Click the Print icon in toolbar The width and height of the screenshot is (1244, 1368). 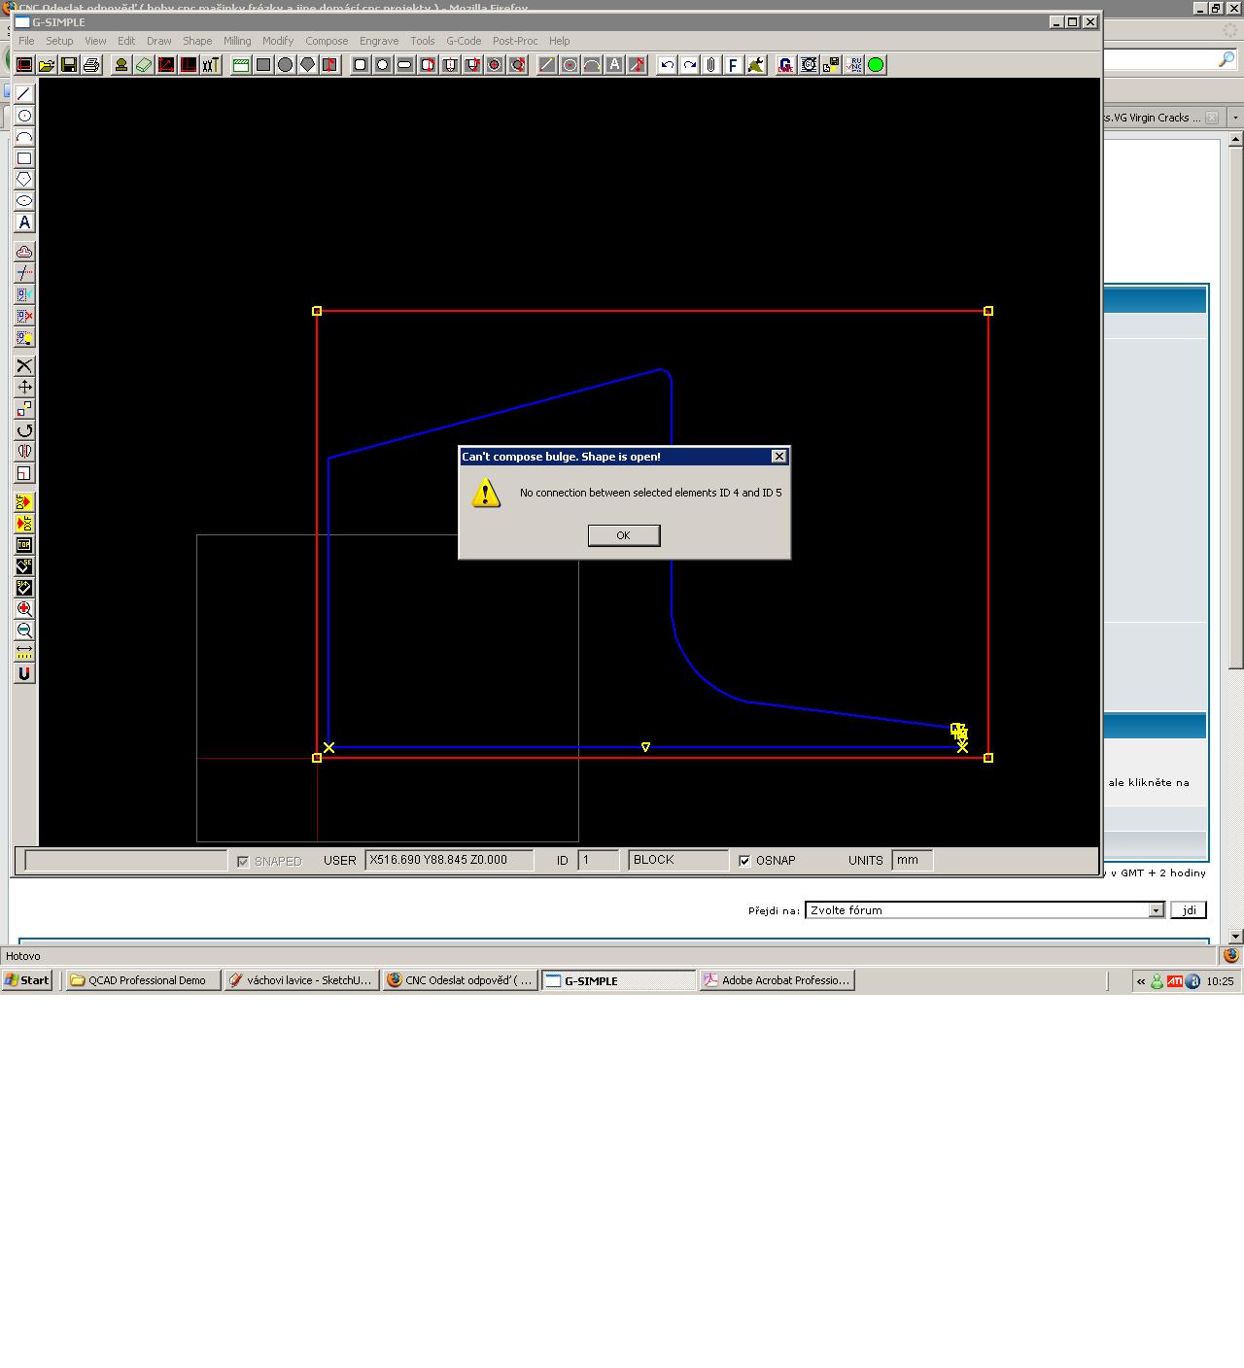coord(91,65)
